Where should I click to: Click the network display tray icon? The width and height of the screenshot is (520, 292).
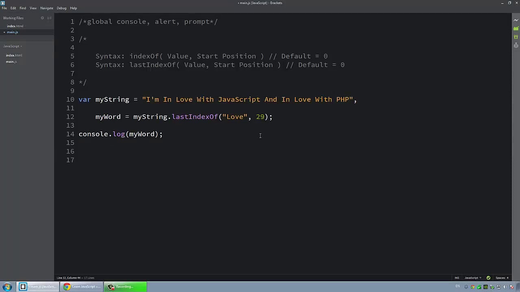498,287
